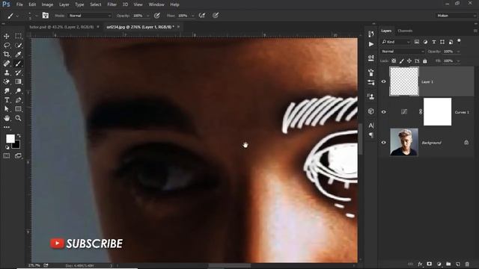Select the Move tool

[7, 36]
